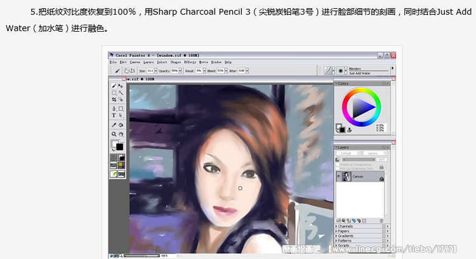The image size is (476, 259).
Task: Click the New Liquid Ink Layer icon
Action: click(359, 221)
